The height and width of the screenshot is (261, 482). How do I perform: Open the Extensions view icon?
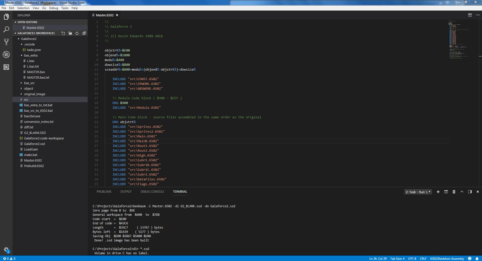pos(6,67)
